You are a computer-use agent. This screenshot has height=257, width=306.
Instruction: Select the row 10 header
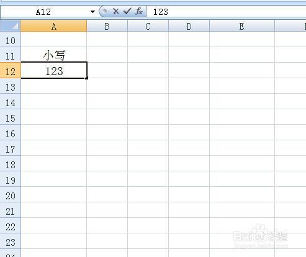tap(11, 39)
